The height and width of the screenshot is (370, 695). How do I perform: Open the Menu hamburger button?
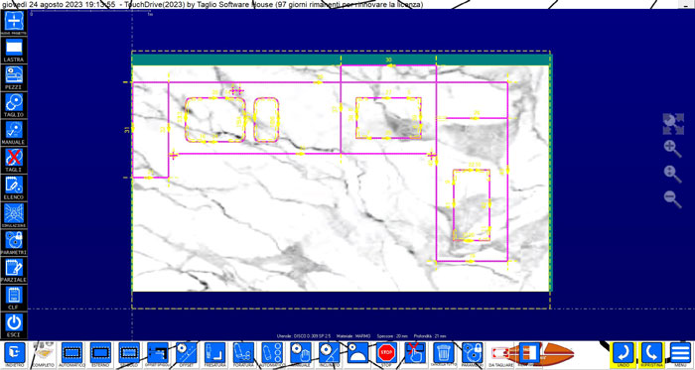coord(680,355)
